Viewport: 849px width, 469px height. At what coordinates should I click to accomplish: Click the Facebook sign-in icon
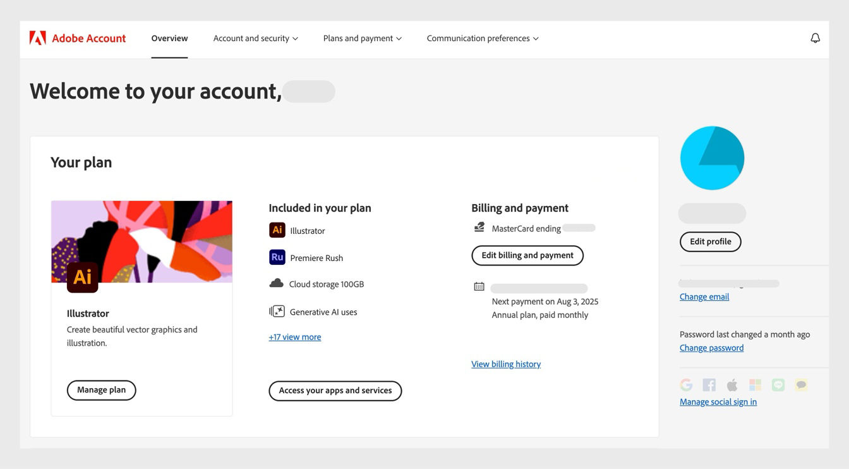709,384
